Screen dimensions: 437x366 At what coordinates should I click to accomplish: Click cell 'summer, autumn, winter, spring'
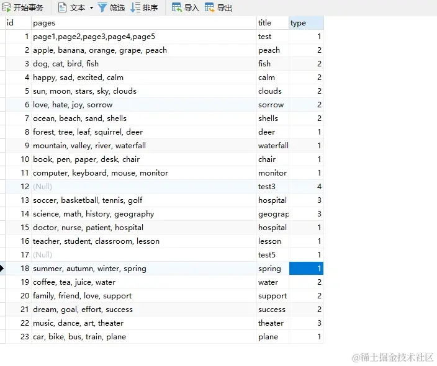click(x=144, y=269)
